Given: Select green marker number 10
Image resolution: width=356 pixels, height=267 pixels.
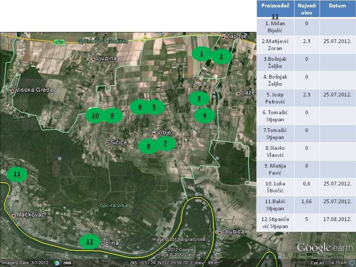Looking at the screenshot, I should pyautogui.click(x=95, y=116).
